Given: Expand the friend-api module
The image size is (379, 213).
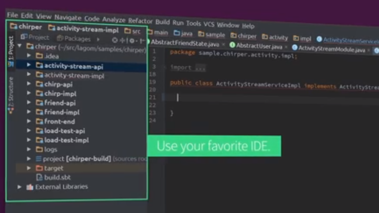Looking at the screenshot, I should (29, 102).
